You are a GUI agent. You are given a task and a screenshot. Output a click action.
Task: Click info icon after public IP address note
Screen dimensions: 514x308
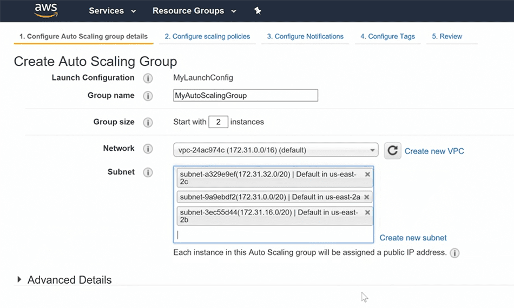pos(454,253)
